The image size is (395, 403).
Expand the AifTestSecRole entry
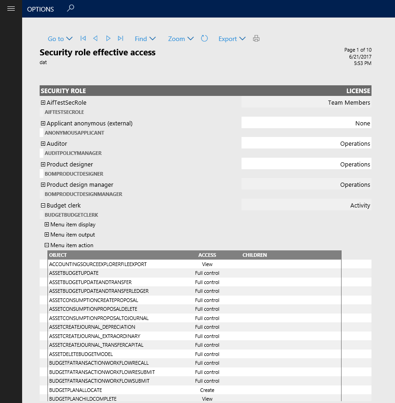point(42,102)
